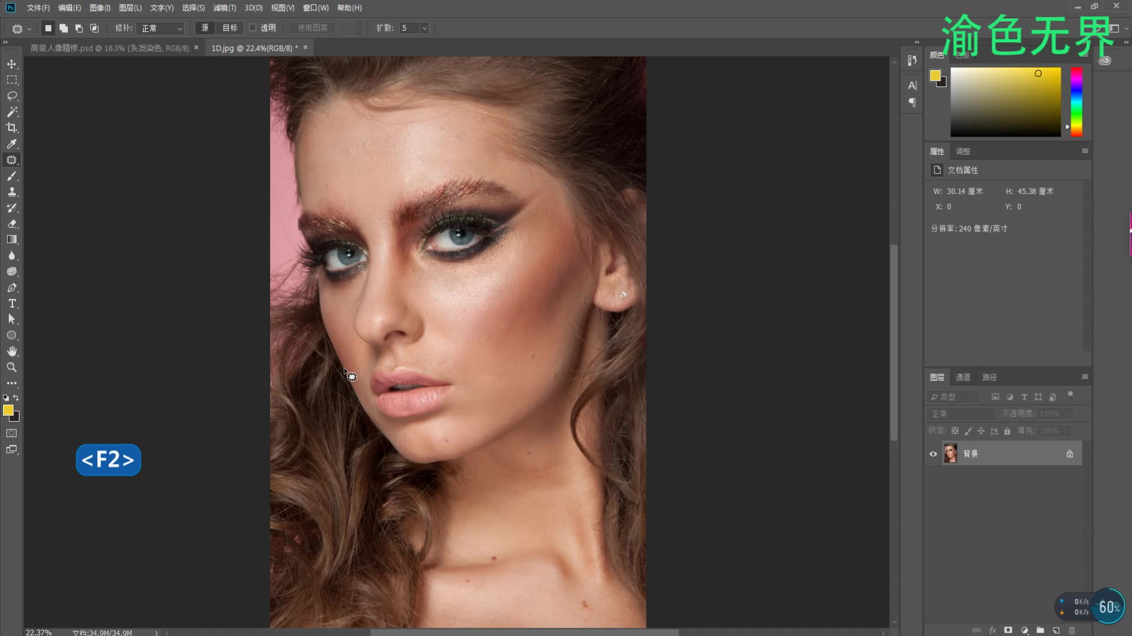Select the Clone Stamp tool
1132x636 pixels.
pos(12,192)
